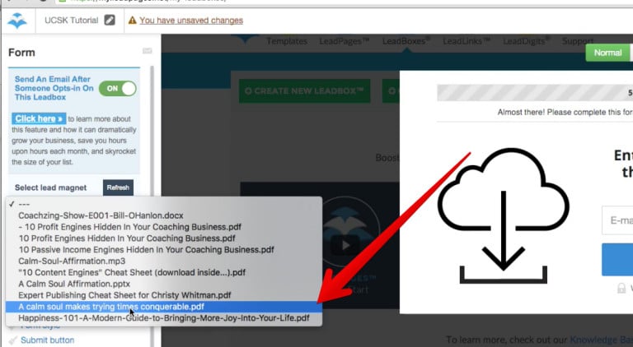The height and width of the screenshot is (347, 633).
Task: Refresh the lead magnet list
Action: click(x=118, y=187)
